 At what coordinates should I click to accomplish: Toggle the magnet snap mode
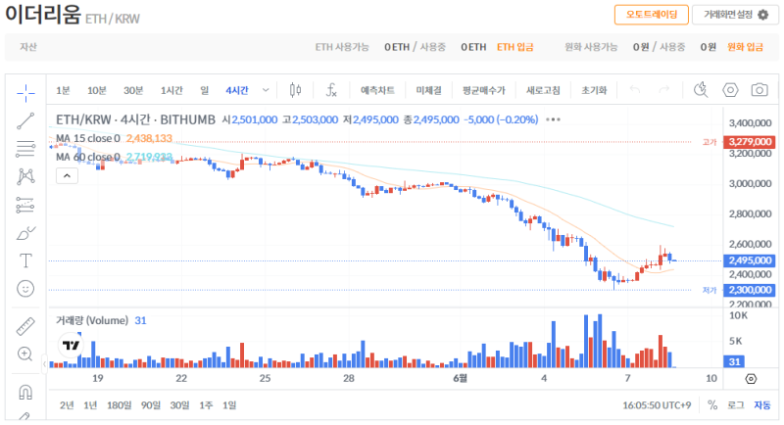pos(25,393)
